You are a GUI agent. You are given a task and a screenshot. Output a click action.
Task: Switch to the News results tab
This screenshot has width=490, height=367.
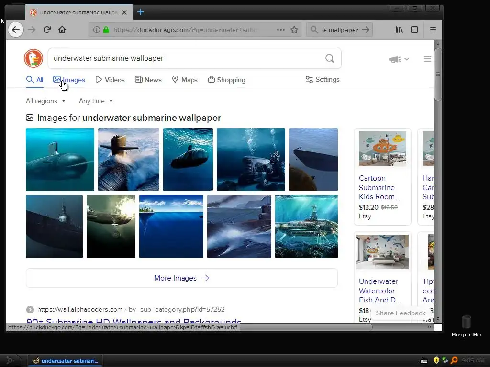[148, 80]
